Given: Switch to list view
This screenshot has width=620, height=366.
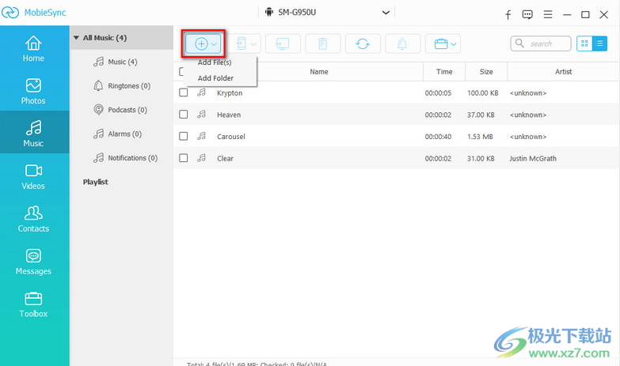Looking at the screenshot, I should point(599,43).
